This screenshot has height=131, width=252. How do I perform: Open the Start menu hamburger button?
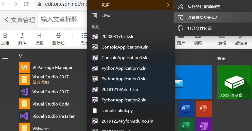click(5, 59)
